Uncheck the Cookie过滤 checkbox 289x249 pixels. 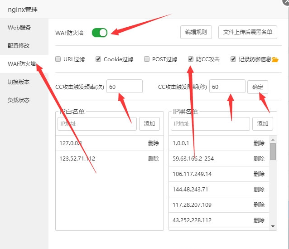pos(98,59)
